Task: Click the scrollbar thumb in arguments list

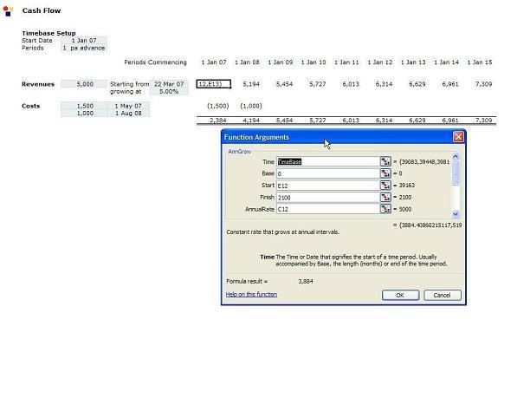Action: (456, 173)
